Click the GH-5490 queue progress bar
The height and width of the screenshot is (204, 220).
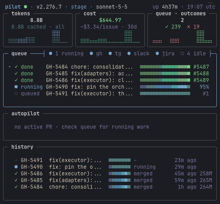tap(165, 87)
